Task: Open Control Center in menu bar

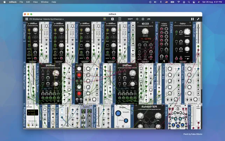Action: pos(194,2)
